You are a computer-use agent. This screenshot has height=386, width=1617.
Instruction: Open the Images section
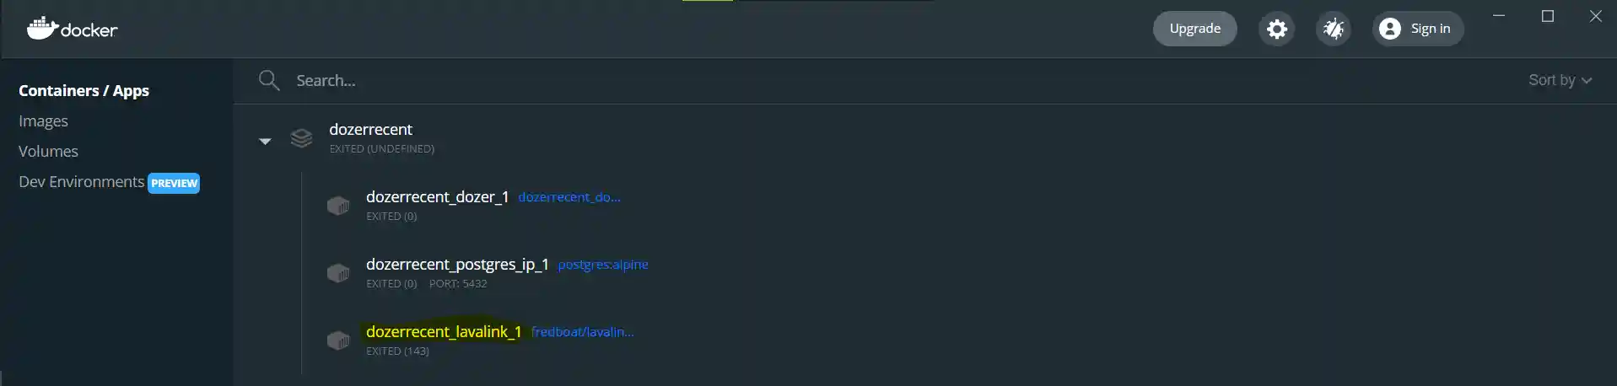pos(43,121)
